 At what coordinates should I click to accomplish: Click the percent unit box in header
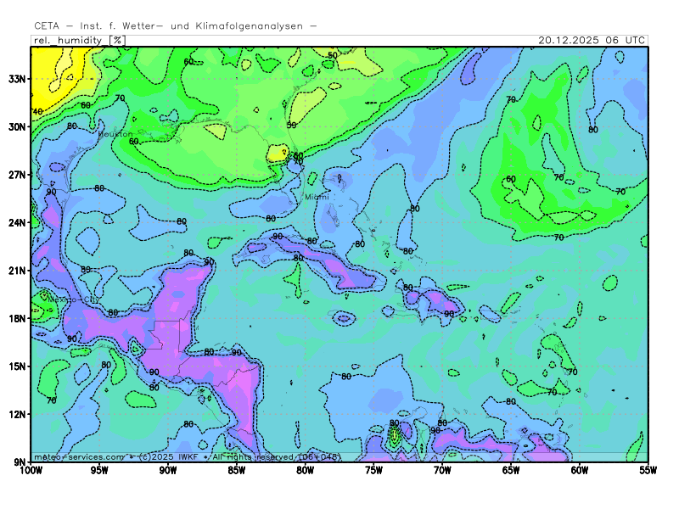pos(118,40)
